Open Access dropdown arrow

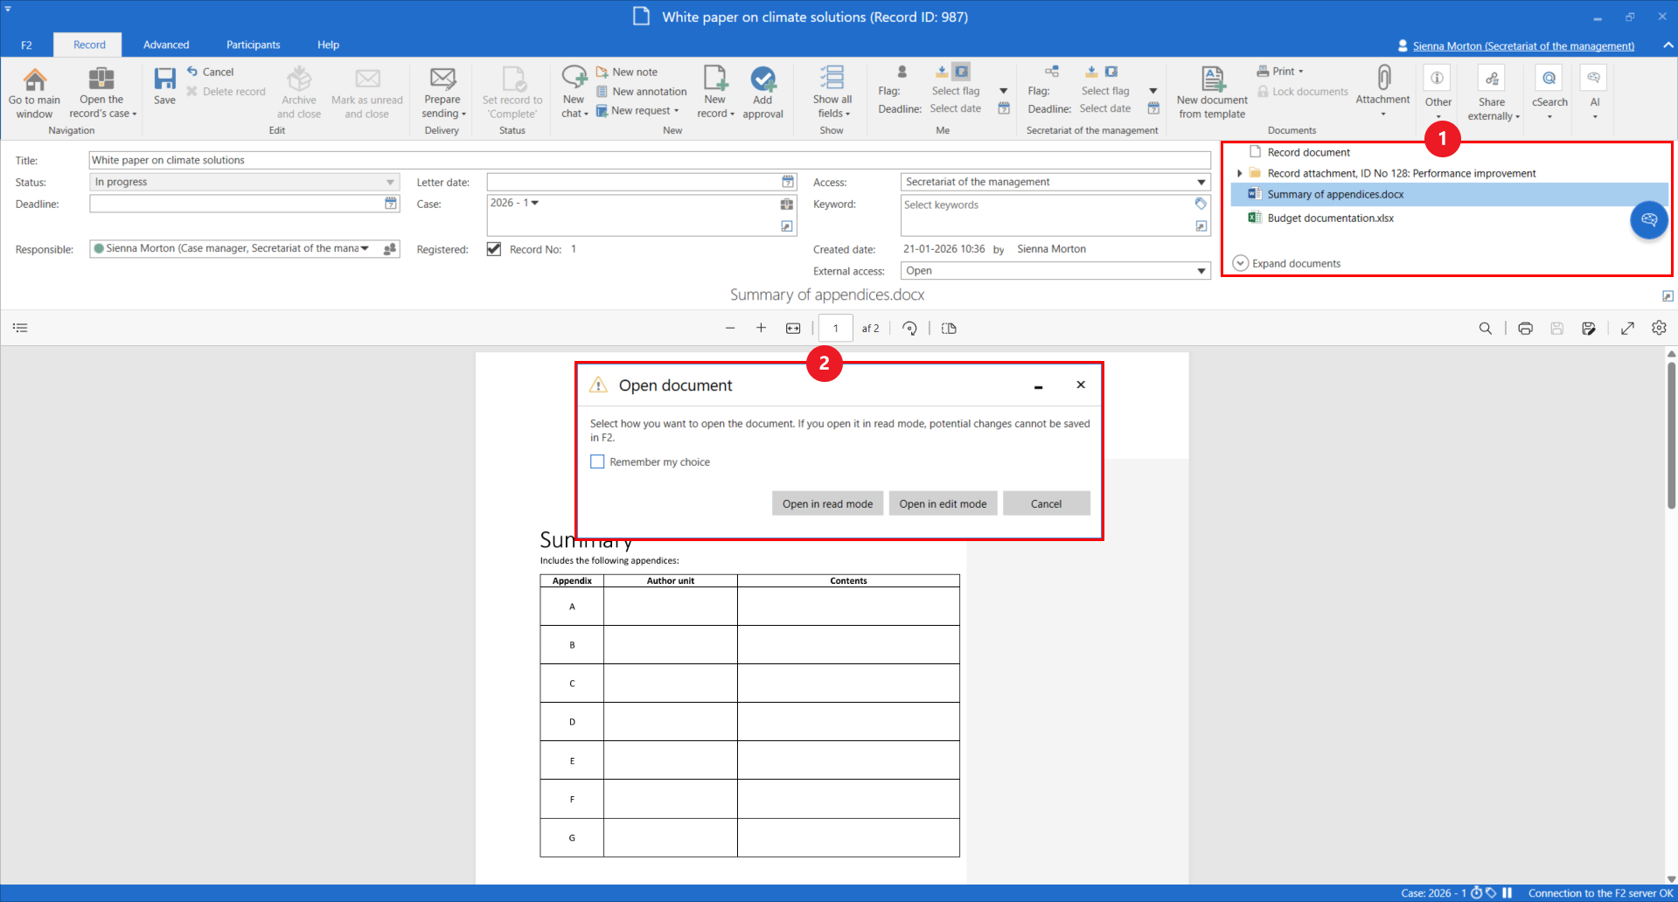[1201, 182]
